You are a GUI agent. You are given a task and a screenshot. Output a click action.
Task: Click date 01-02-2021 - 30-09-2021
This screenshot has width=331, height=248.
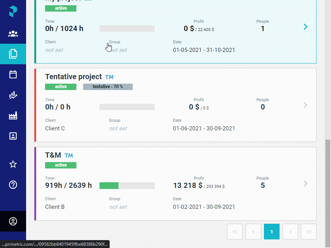point(204,207)
